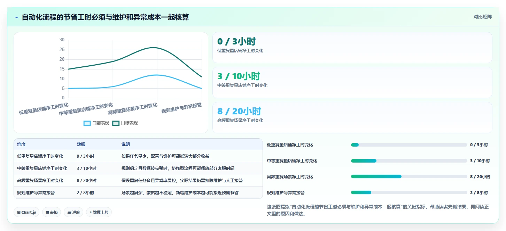Click progress value label 8 / 20小时
506x231 pixels.
[x=480, y=176]
